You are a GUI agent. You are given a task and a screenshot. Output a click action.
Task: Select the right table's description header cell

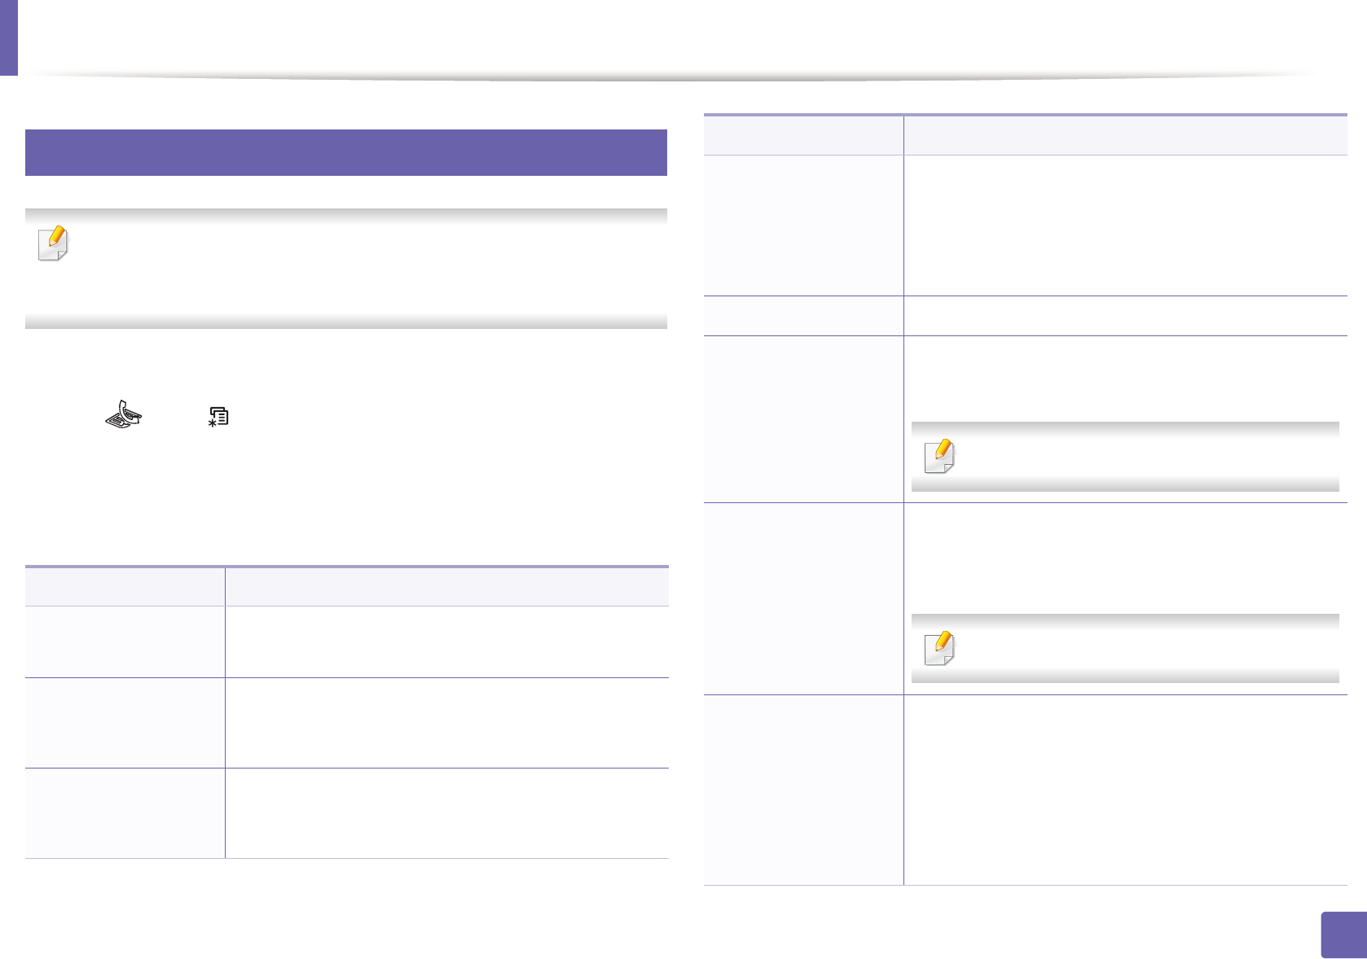[x=1125, y=135]
